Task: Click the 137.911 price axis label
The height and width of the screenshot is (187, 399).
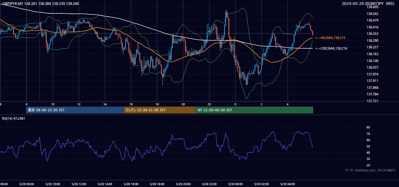Action: pyautogui.click(x=372, y=81)
